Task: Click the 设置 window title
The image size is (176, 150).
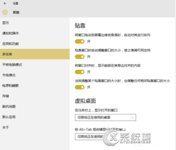Action: pyautogui.click(x=15, y=4)
